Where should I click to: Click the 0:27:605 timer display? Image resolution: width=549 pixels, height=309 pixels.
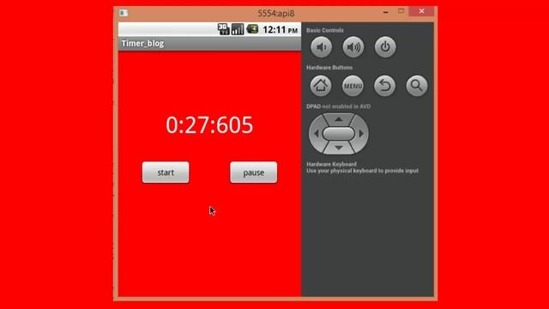tap(209, 124)
